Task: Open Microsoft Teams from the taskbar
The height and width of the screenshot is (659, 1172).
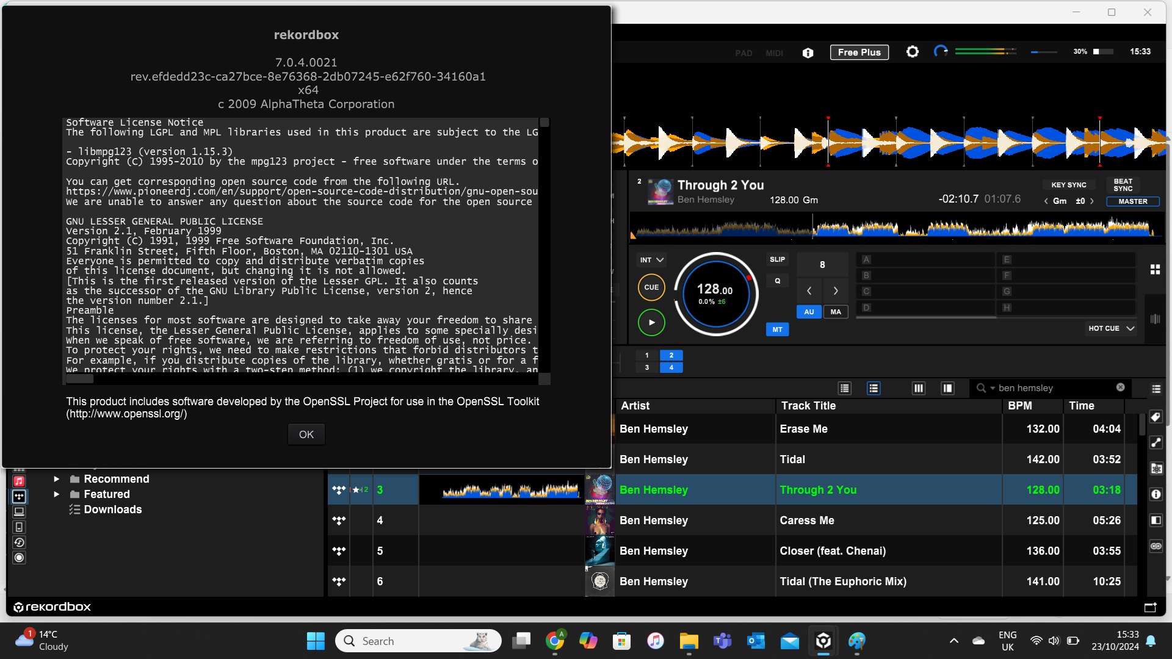Action: [x=722, y=641]
